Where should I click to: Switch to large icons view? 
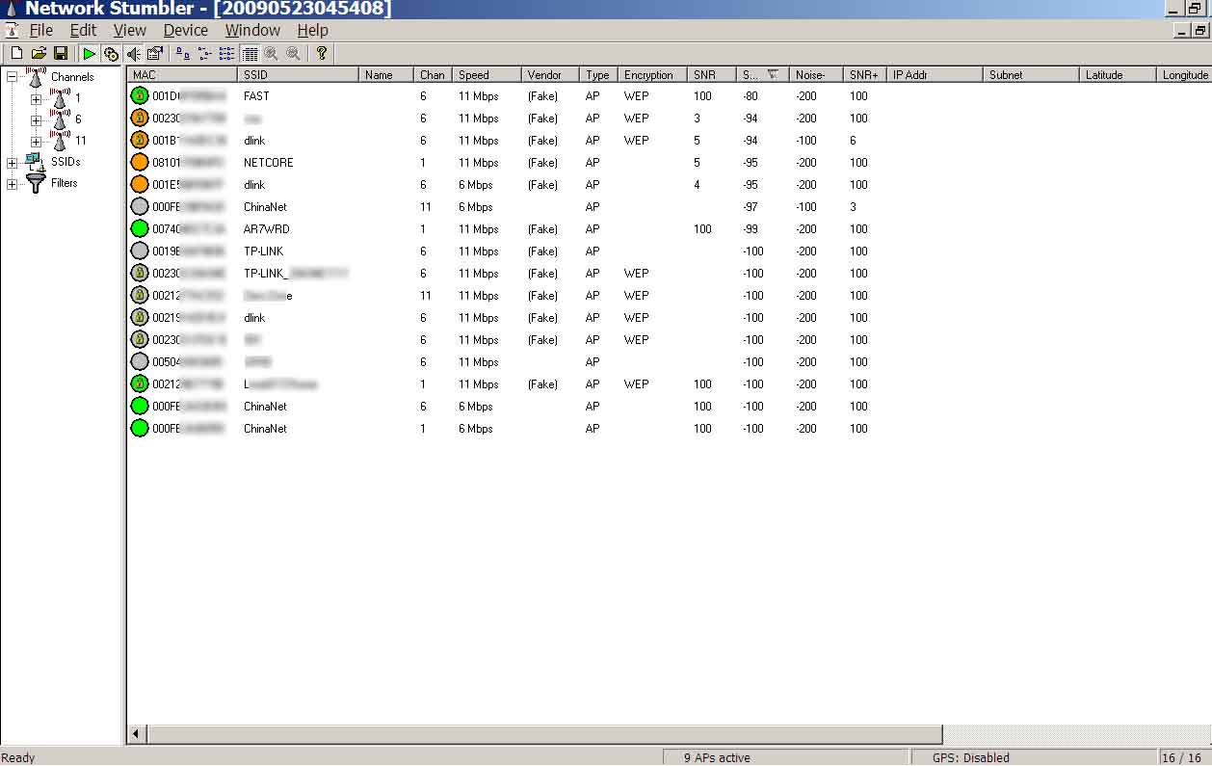183,54
